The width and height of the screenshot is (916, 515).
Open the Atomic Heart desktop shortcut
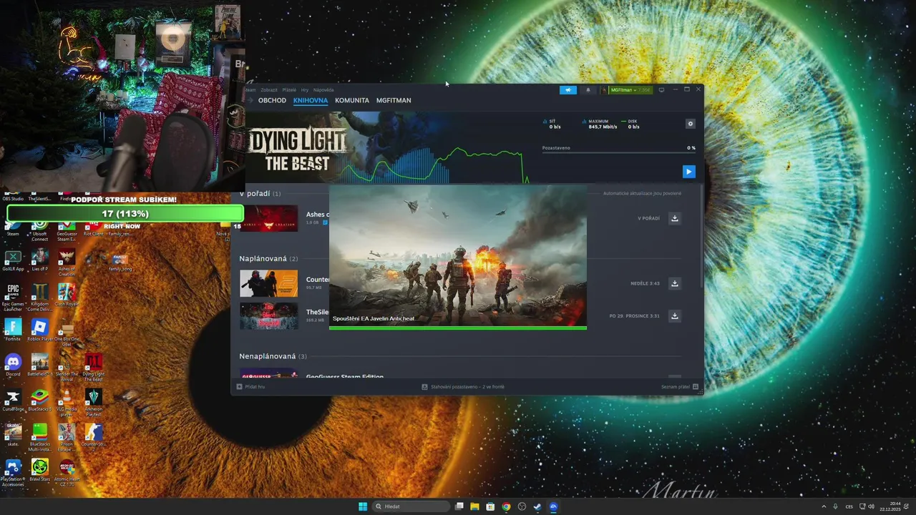(67, 472)
